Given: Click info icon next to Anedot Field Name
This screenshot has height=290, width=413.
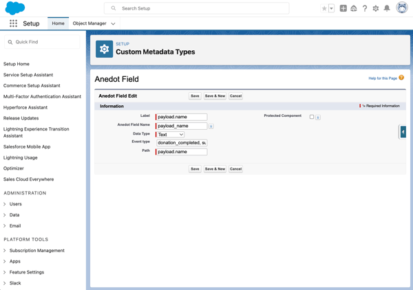Looking at the screenshot, I should click(211, 126).
